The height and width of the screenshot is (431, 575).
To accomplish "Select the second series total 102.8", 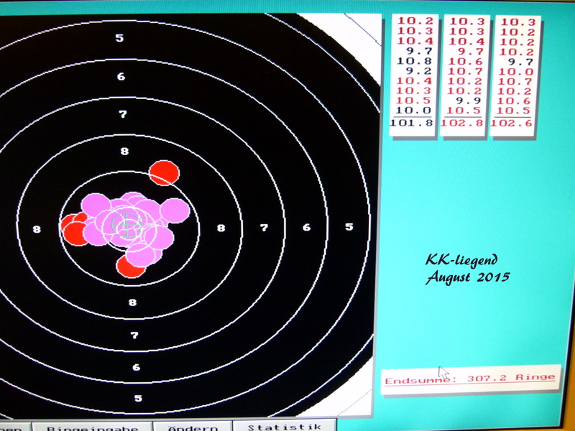I will (x=464, y=123).
